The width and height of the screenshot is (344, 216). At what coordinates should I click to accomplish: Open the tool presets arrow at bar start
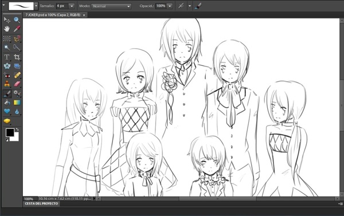(3, 5)
